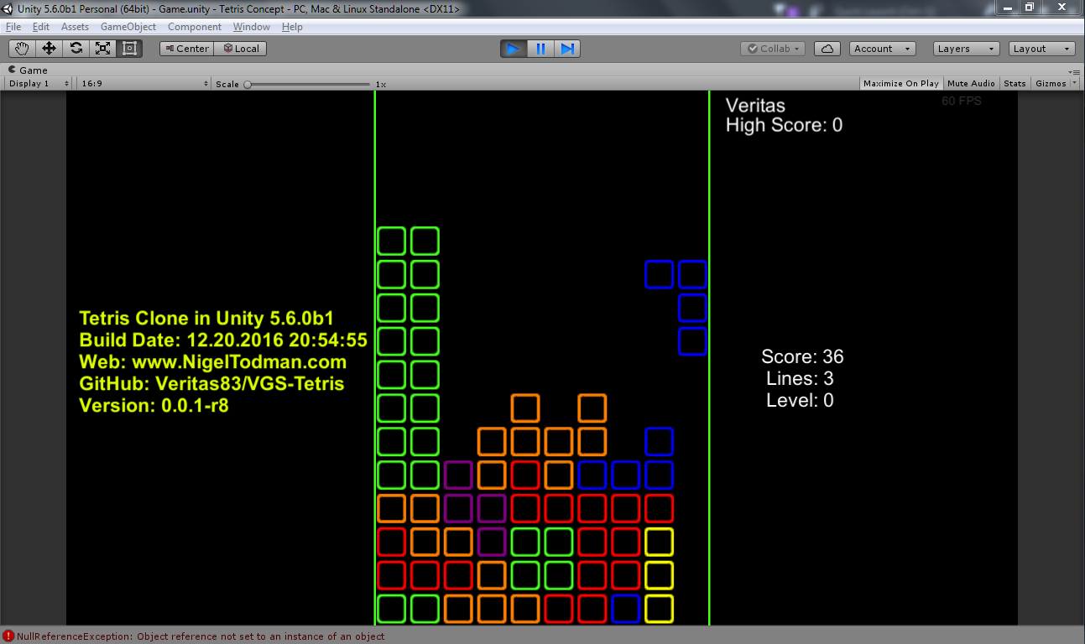Toggle pivot mode with the Center button
The height and width of the screenshot is (644, 1085).
click(185, 48)
